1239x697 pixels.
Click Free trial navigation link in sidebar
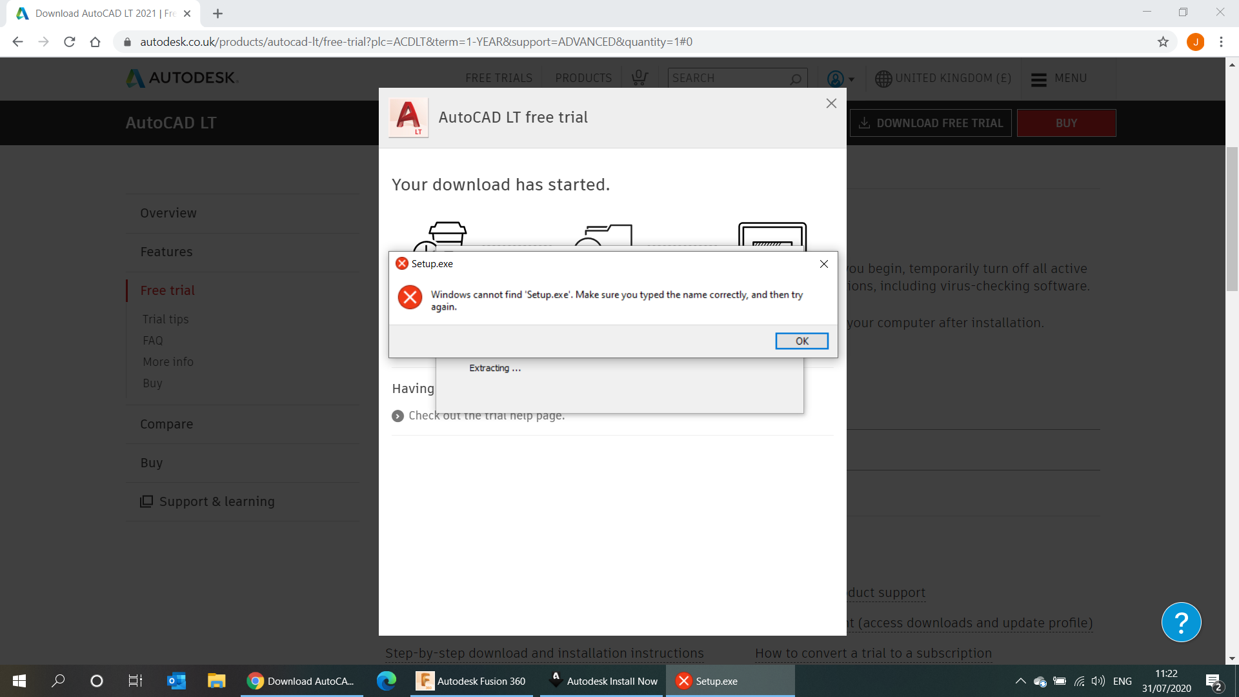[166, 290]
